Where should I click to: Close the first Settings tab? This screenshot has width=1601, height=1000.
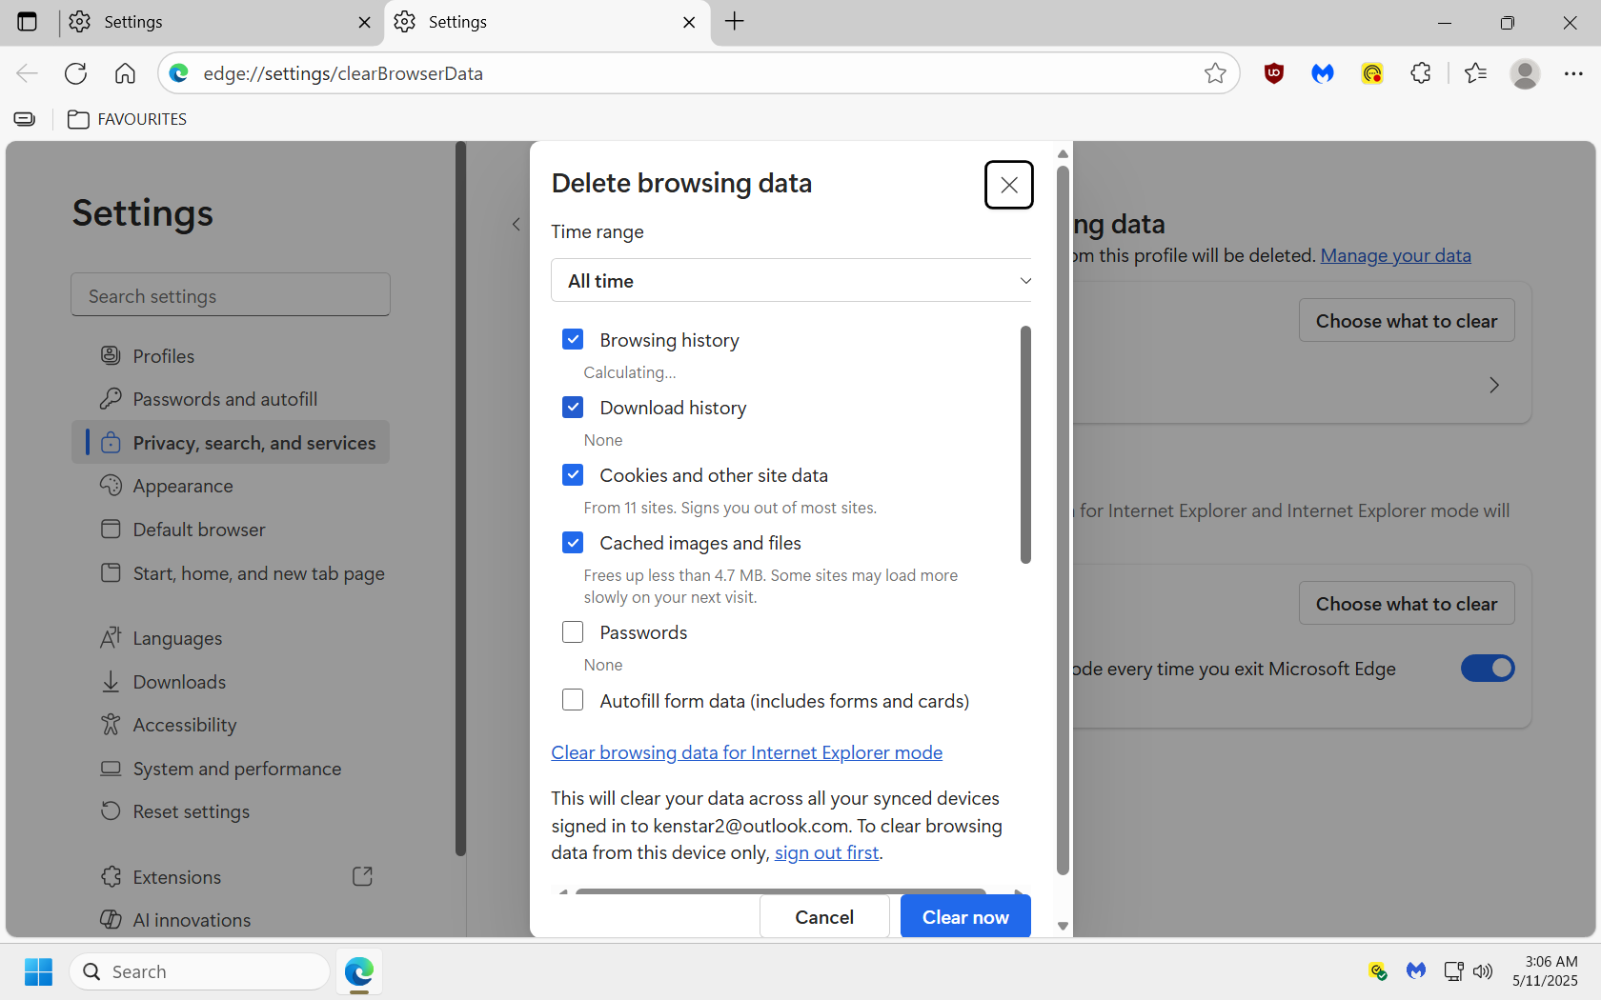tap(364, 22)
